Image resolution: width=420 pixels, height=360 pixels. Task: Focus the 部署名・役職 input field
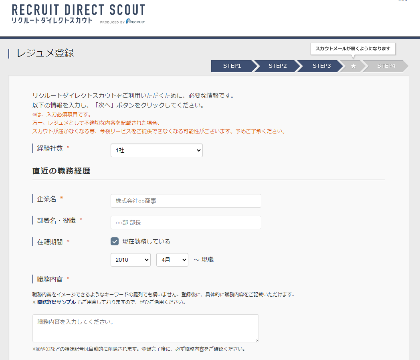(186, 222)
